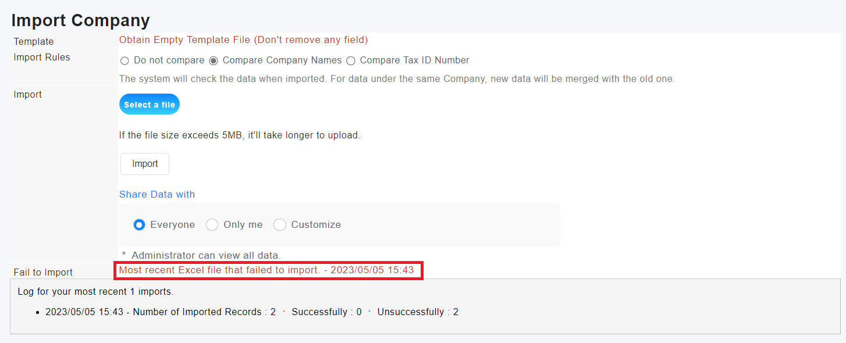Click the blue Select a file button
This screenshot has width=846, height=343.
(x=150, y=105)
